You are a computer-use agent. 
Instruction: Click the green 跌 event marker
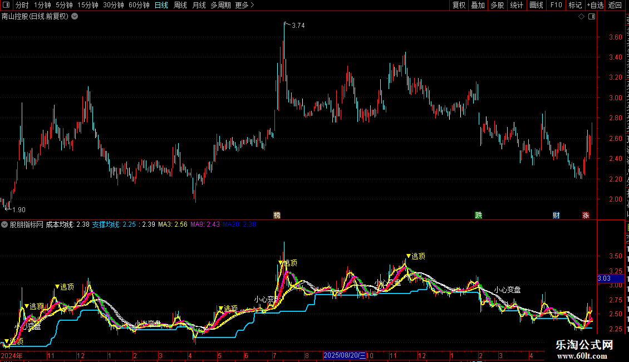coord(478,215)
